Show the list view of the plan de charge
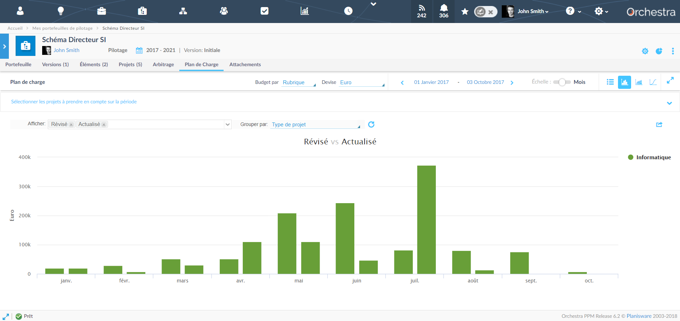 click(x=610, y=82)
